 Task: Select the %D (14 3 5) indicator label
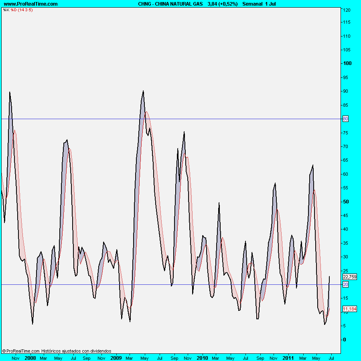coord(22,10)
